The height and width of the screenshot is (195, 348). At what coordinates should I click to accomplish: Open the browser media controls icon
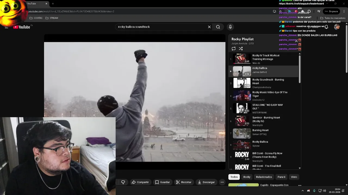(319, 11)
